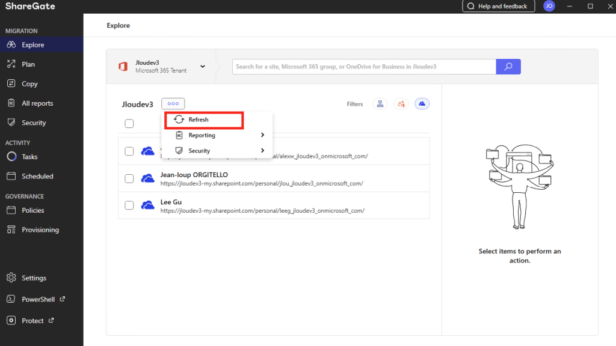The width and height of the screenshot is (616, 346).
Task: Toggle the Microsoft 365 groups filter icon
Action: point(401,104)
